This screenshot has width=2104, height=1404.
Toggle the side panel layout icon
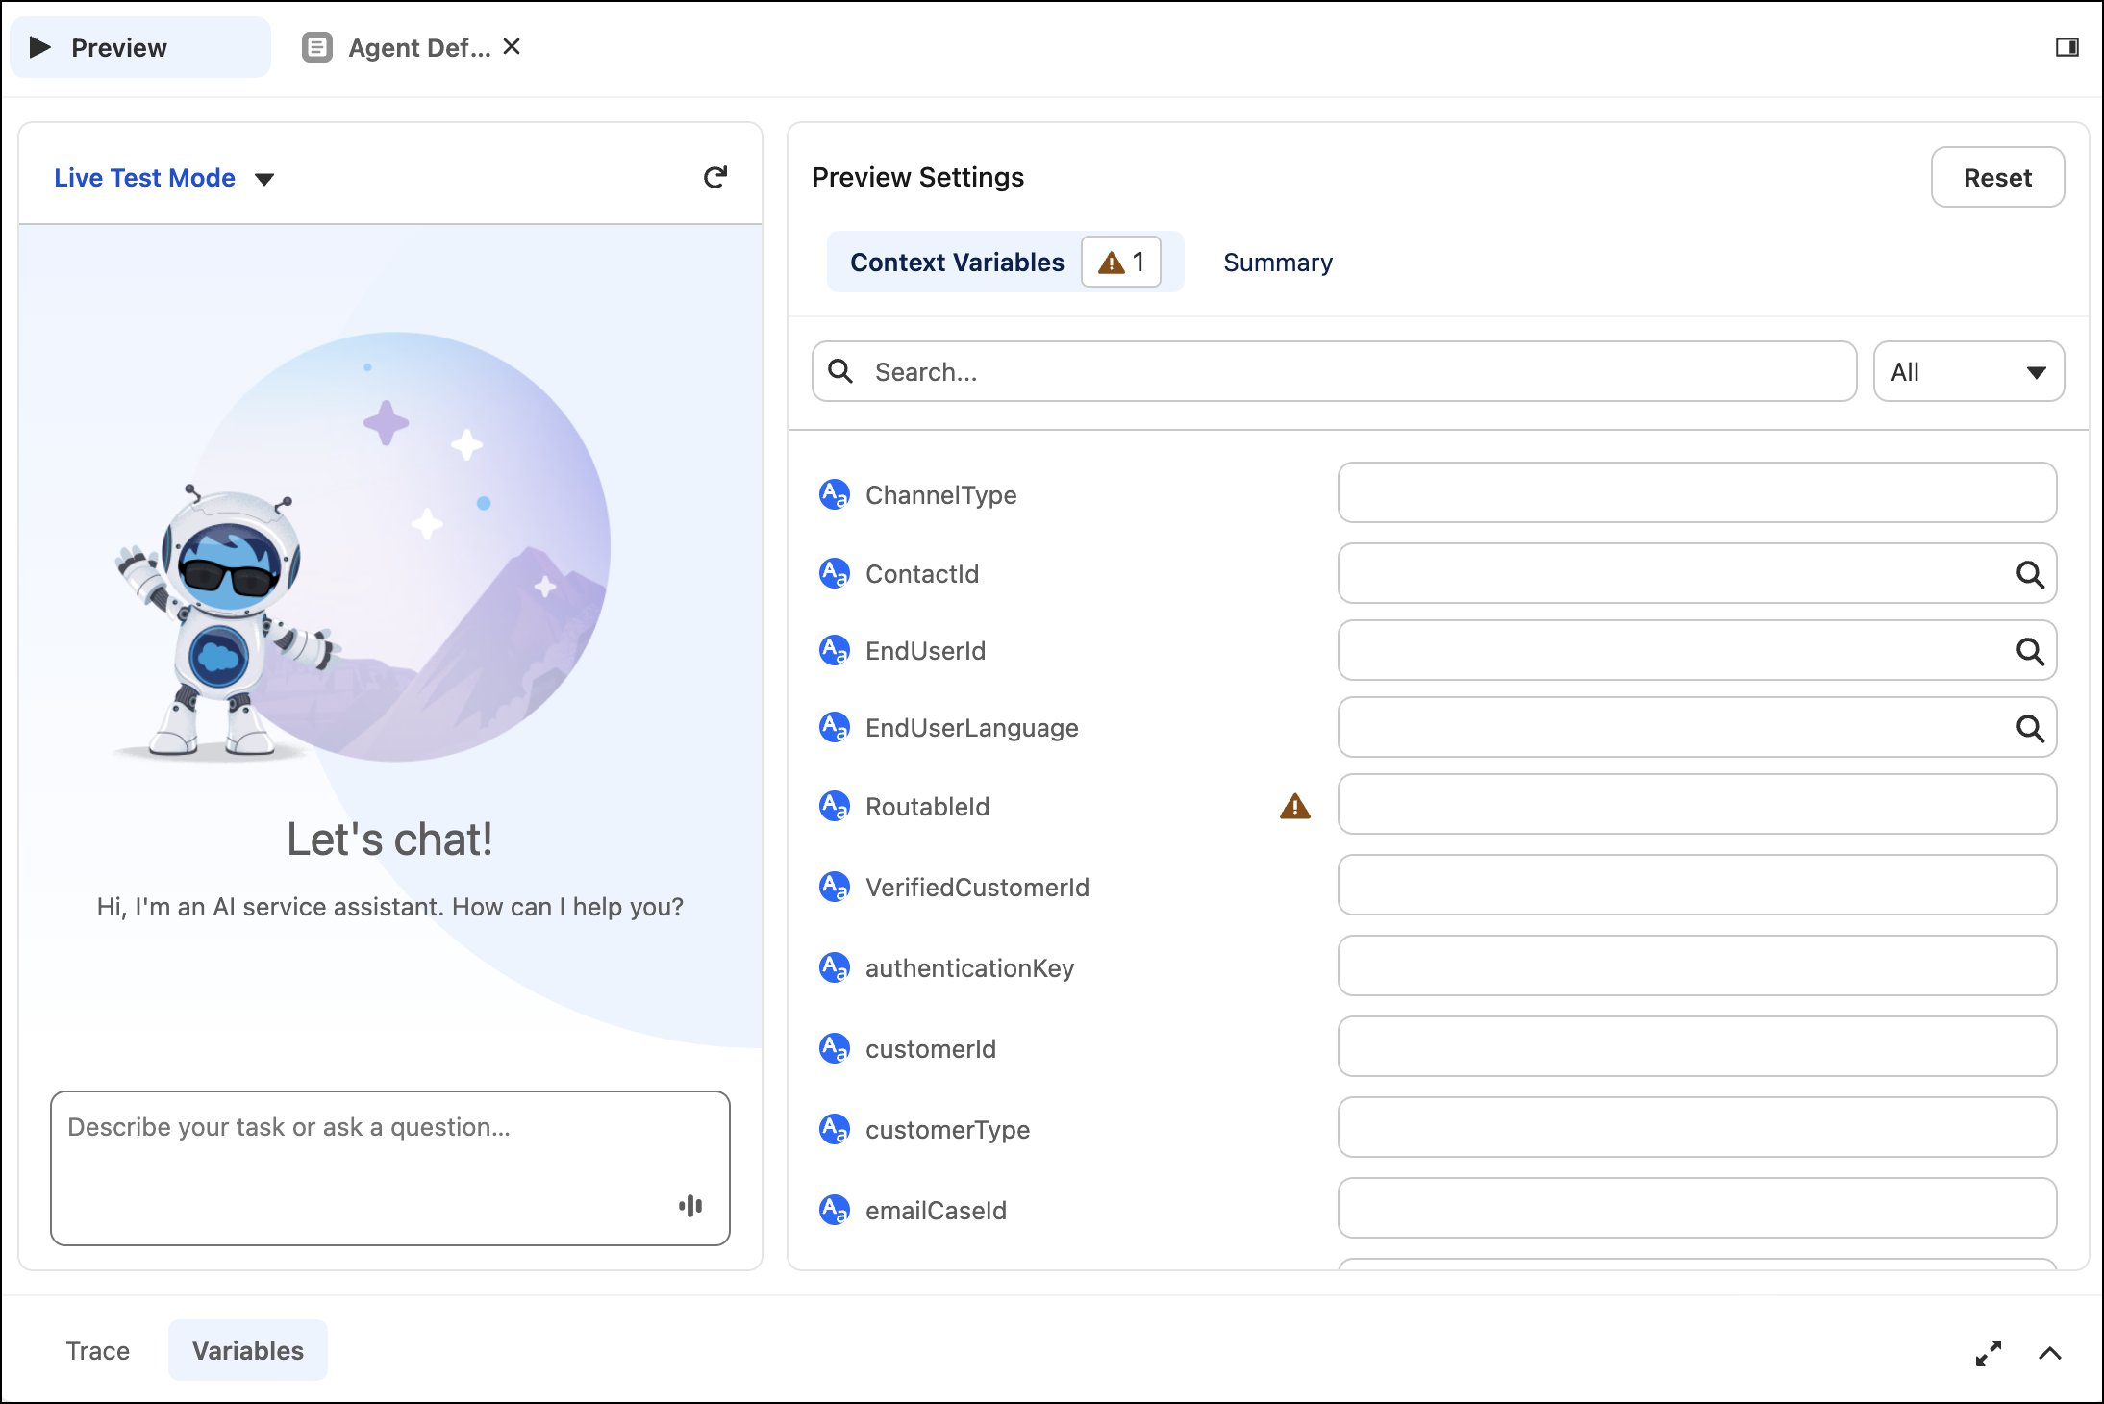(2066, 47)
